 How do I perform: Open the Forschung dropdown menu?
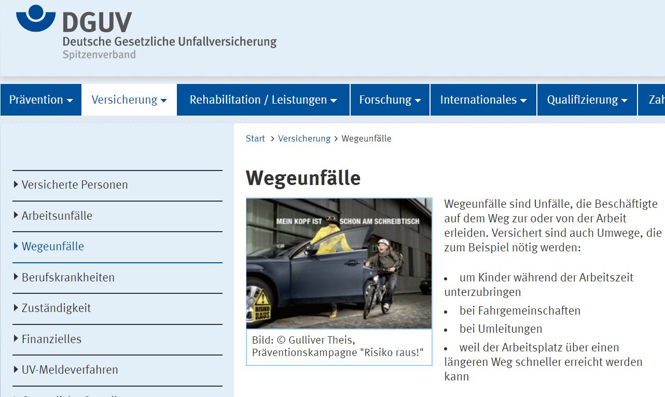click(x=390, y=100)
